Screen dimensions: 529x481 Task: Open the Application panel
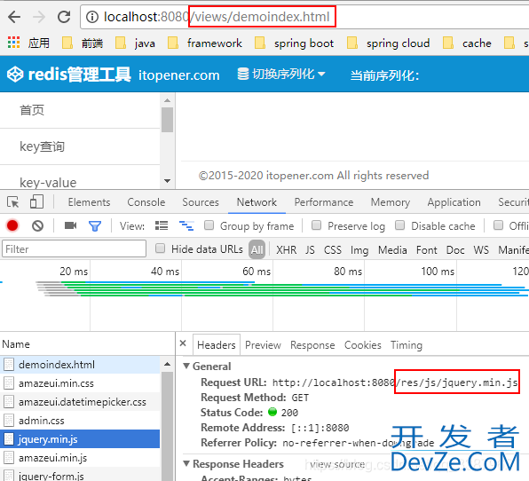click(454, 202)
